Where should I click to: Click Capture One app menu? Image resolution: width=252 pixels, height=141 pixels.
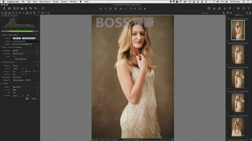click(13, 2)
